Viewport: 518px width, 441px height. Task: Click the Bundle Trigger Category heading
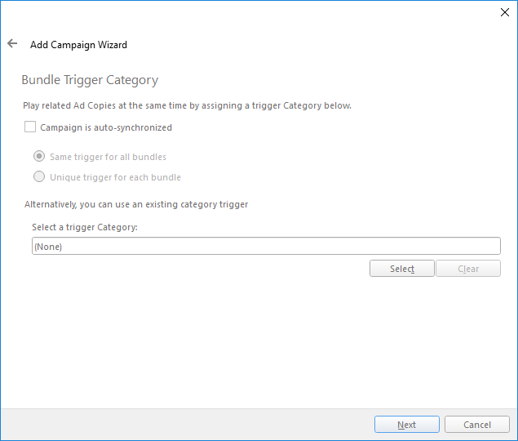(x=90, y=80)
